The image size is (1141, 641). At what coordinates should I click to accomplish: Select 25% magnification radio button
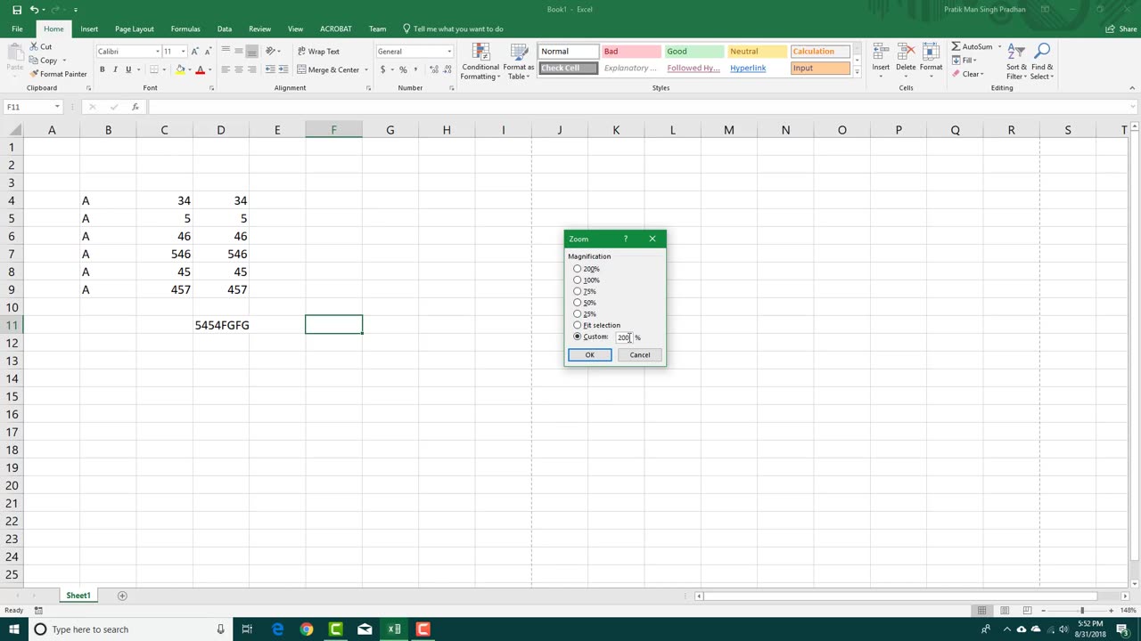click(x=578, y=314)
